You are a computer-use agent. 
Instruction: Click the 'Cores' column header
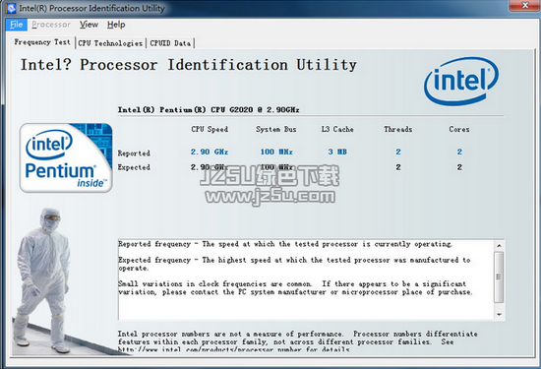tap(459, 129)
